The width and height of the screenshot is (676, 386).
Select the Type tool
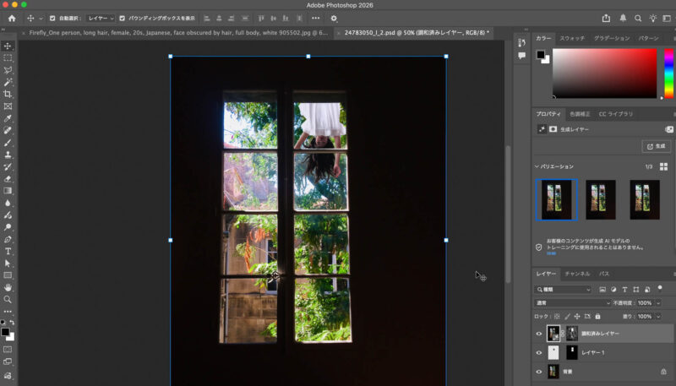point(8,251)
